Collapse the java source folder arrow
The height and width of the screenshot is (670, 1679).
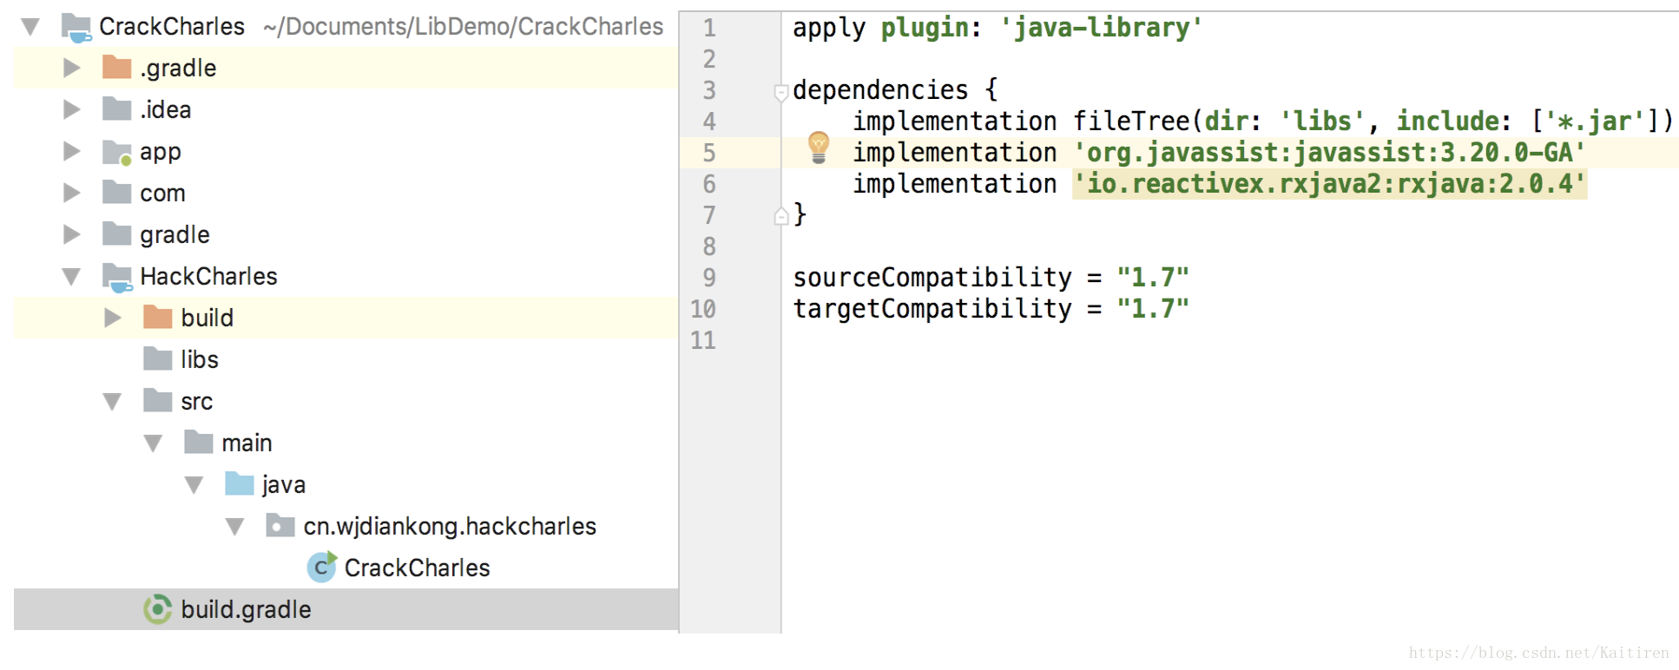click(x=194, y=485)
